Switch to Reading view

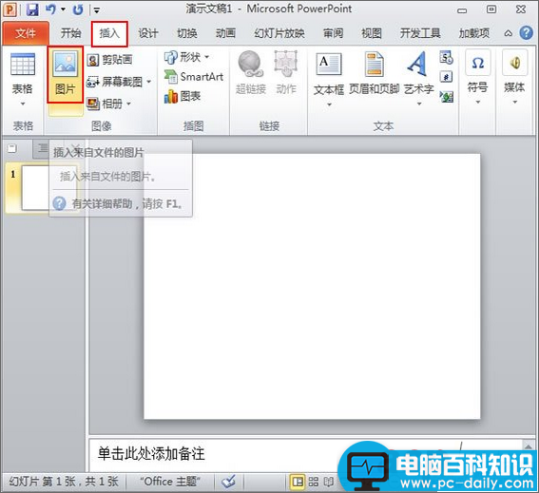[328, 482]
